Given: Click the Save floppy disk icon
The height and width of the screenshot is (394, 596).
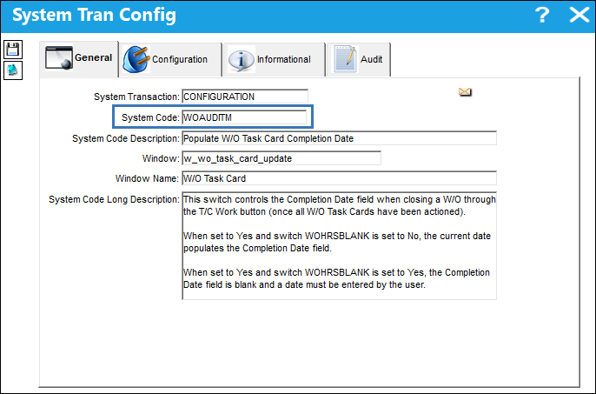Looking at the screenshot, I should (13, 50).
